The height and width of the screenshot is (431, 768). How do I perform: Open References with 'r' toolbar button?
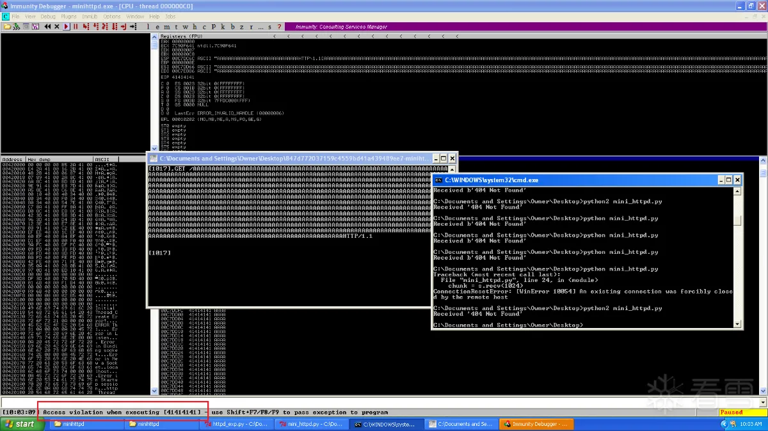tap(251, 26)
